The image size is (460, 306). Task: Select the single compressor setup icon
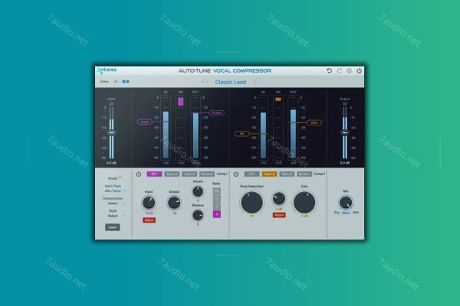[116, 81]
